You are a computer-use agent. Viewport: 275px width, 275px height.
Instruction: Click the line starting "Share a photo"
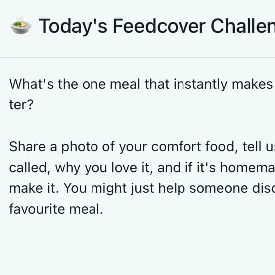click(142, 147)
